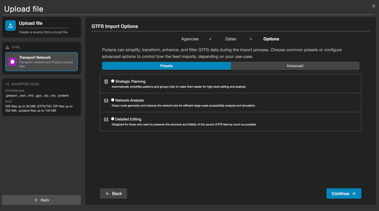Switch to the Advanced tab
The height and width of the screenshot is (211, 379).
(x=295, y=66)
